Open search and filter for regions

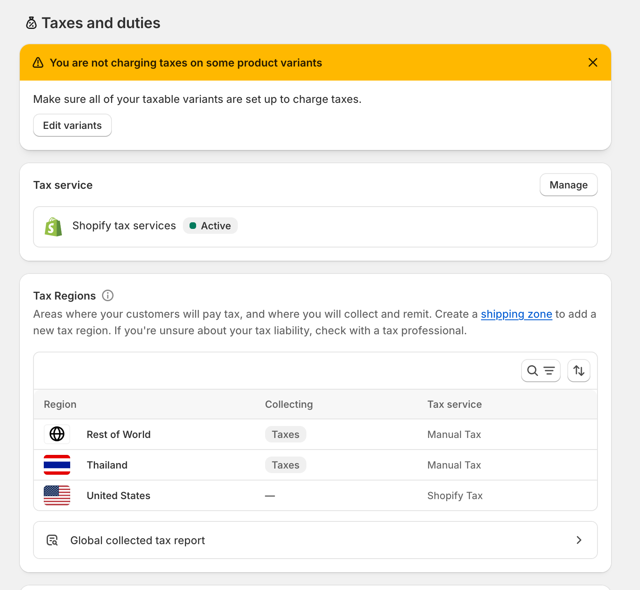[540, 371]
